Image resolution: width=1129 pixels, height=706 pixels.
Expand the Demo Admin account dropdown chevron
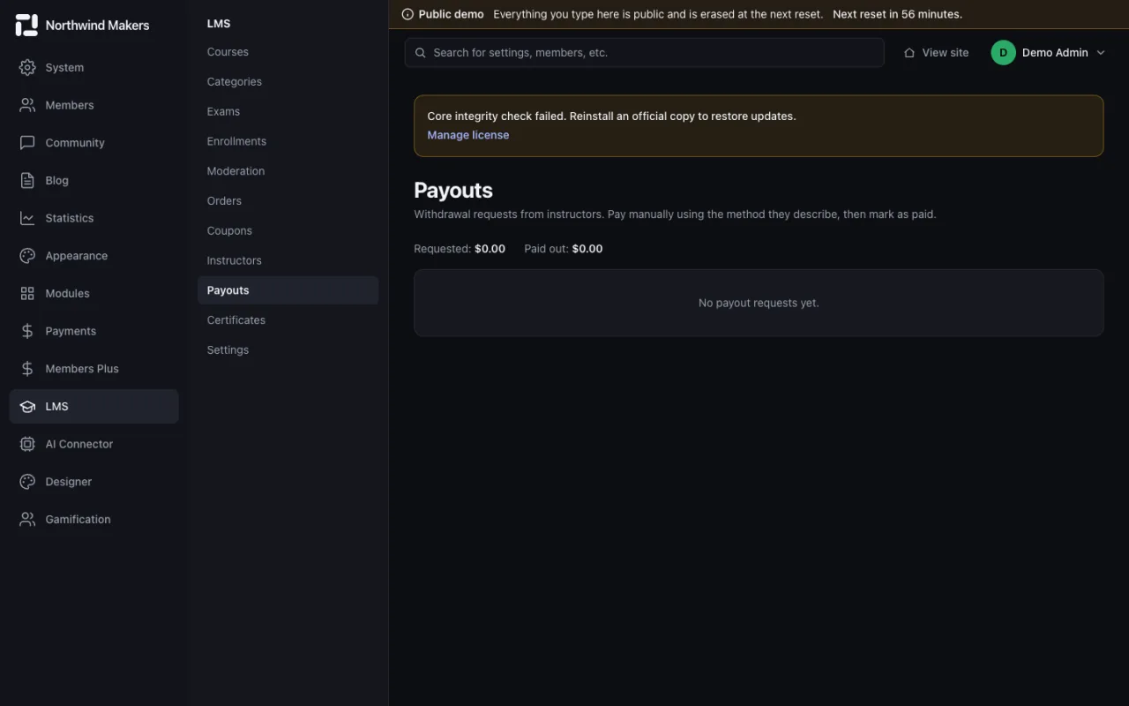(1101, 53)
